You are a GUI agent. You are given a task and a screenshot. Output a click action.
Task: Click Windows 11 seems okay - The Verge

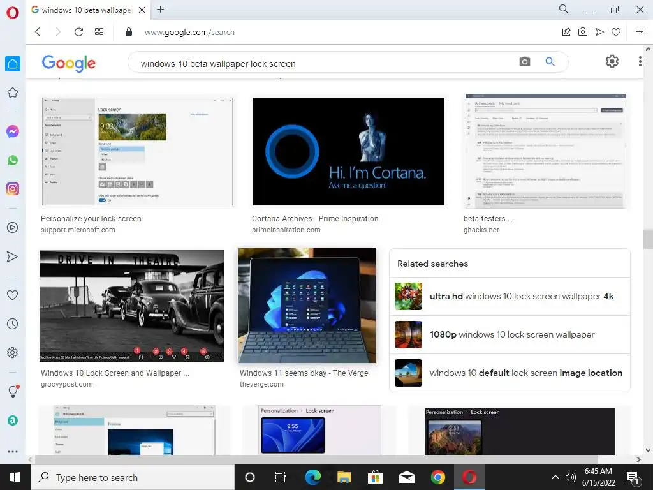(x=304, y=373)
